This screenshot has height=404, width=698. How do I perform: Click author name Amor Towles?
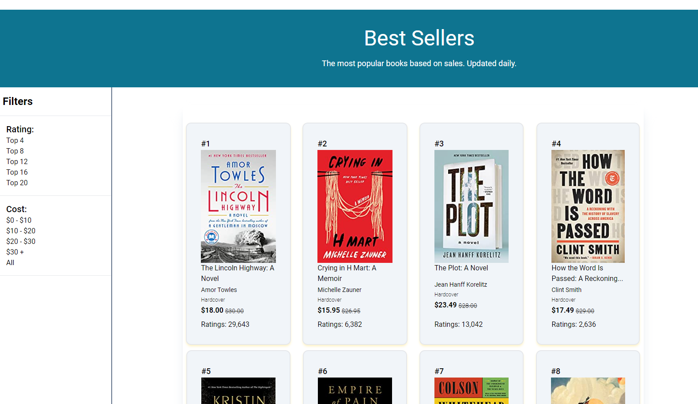(219, 290)
